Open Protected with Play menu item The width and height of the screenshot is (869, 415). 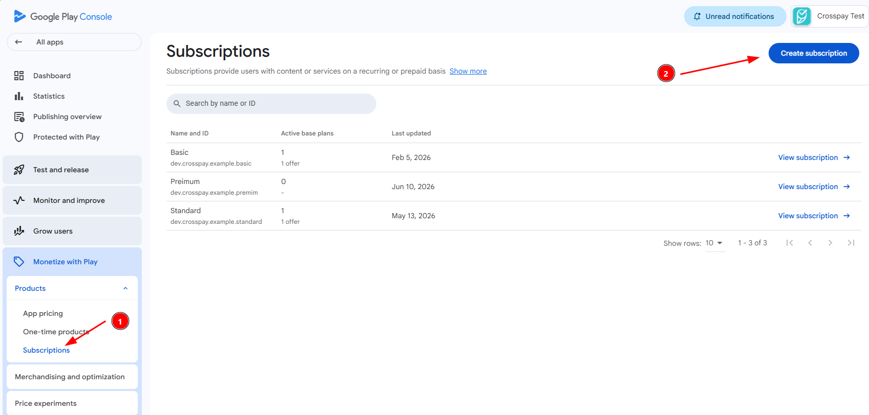(67, 137)
